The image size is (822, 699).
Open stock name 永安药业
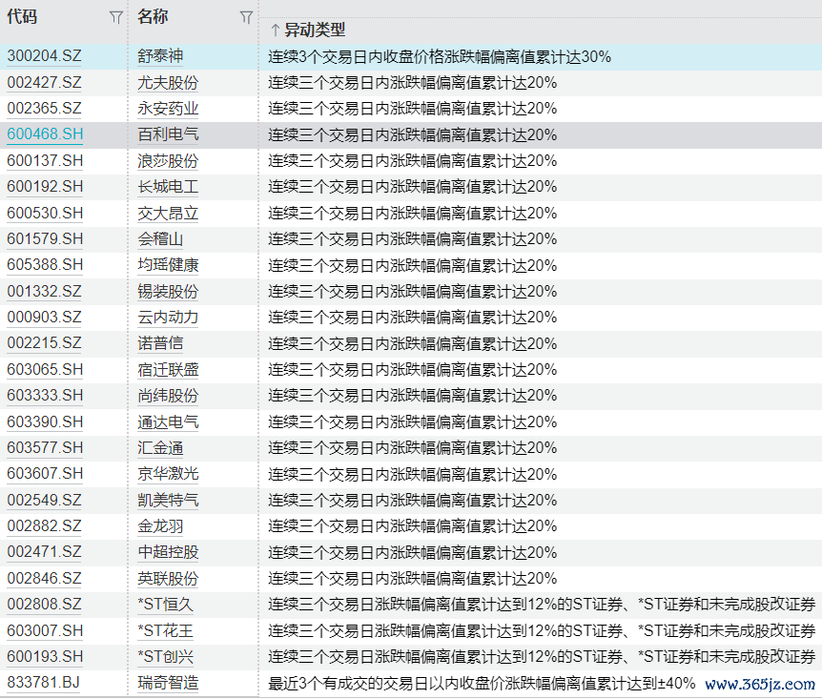168,109
